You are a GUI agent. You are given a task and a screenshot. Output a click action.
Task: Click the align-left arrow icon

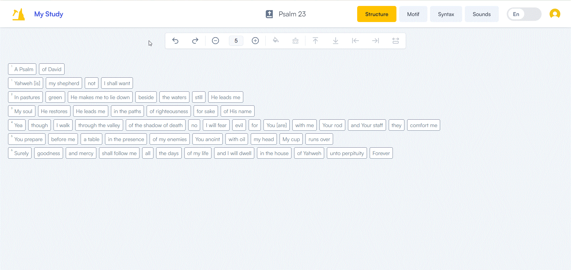355,41
